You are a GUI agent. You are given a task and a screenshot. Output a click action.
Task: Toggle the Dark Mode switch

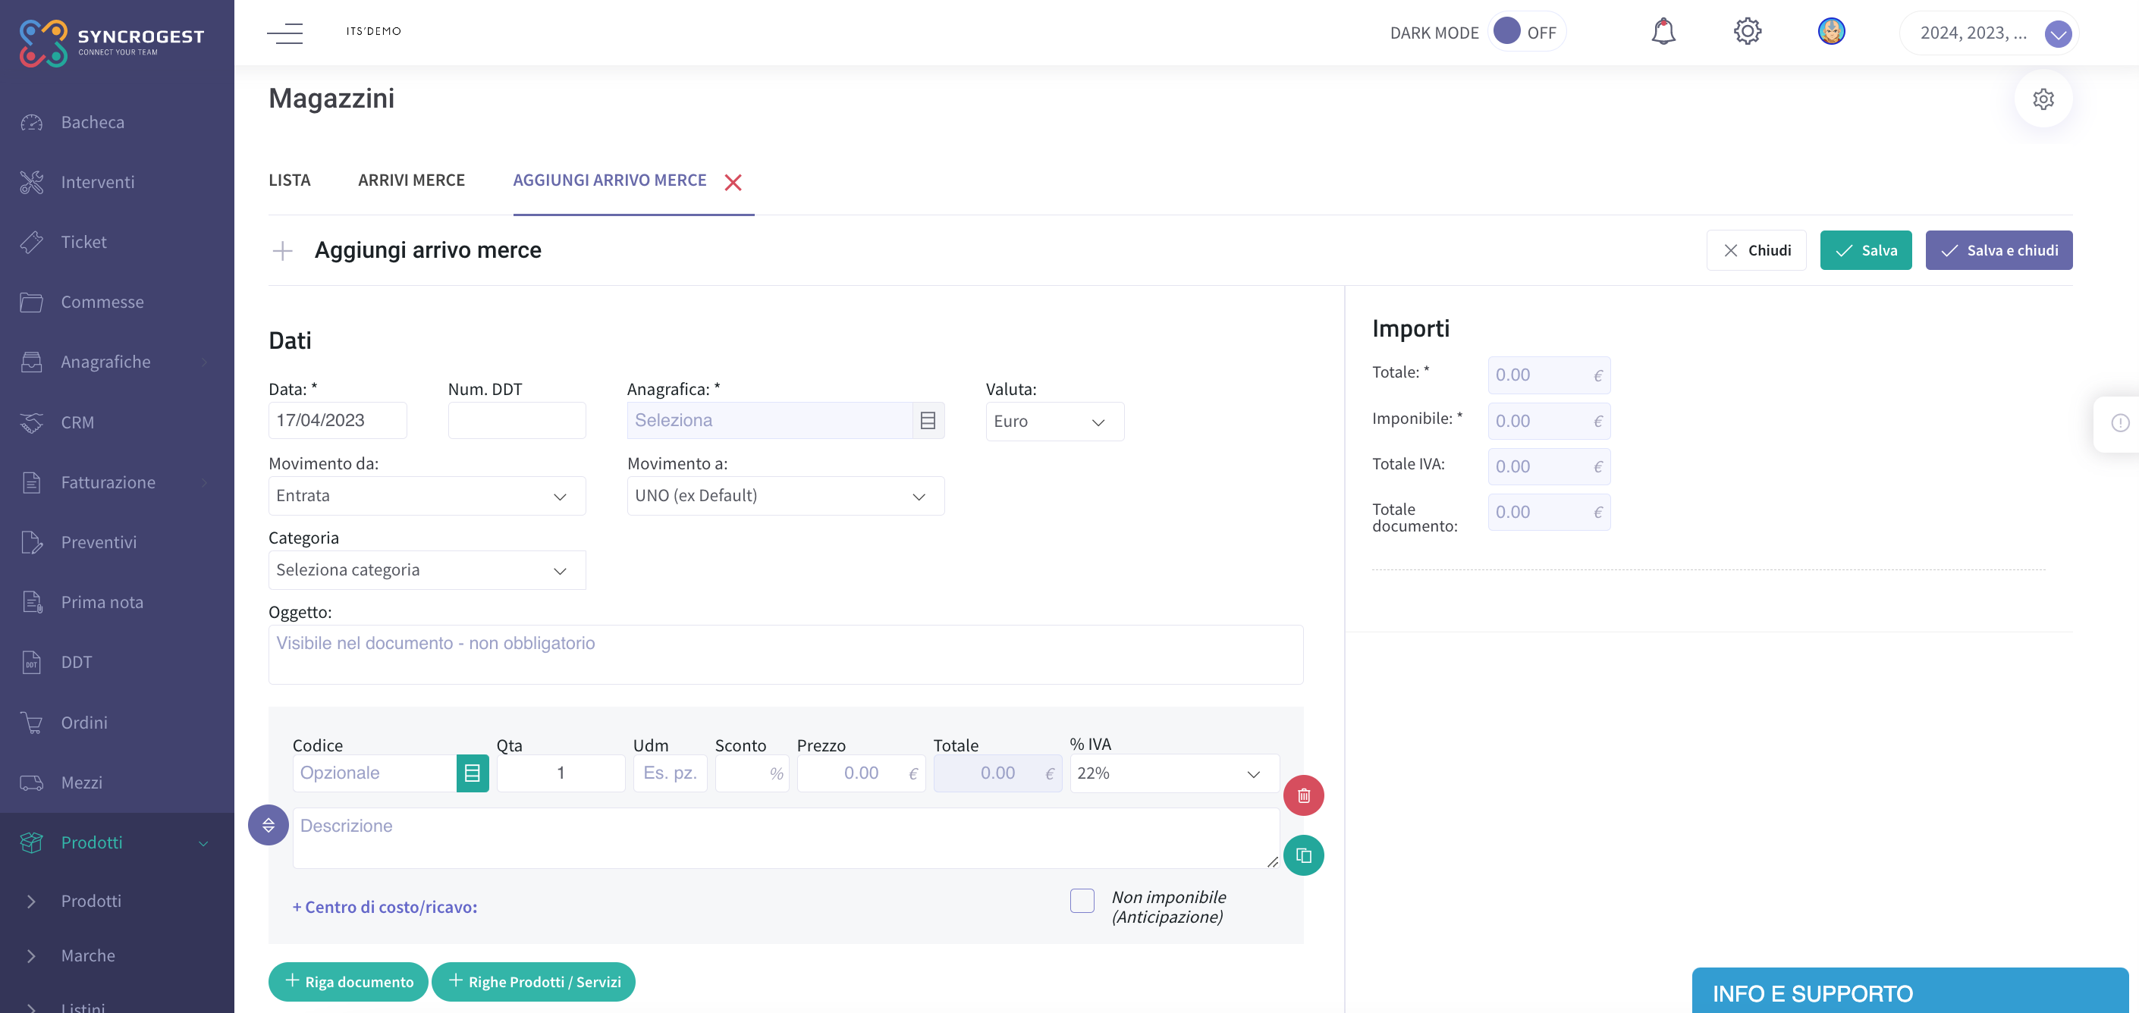[1526, 32]
